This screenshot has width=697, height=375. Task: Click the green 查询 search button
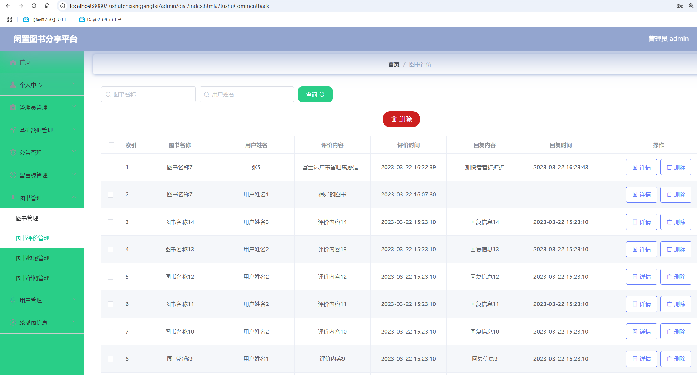315,94
